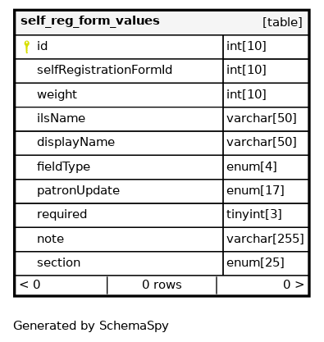Click the [table] label in header
Image resolution: width=324 pixels, height=342 pixels.
point(282,22)
